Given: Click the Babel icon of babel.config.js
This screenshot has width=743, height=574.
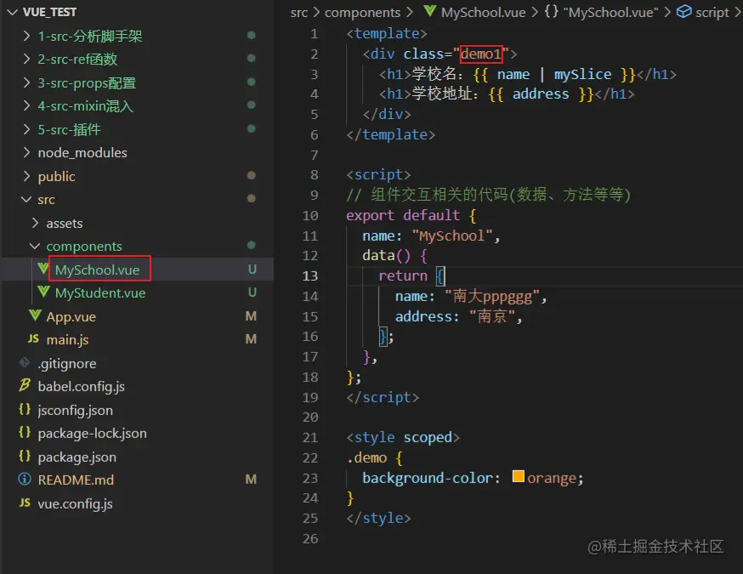Looking at the screenshot, I should [25, 385].
